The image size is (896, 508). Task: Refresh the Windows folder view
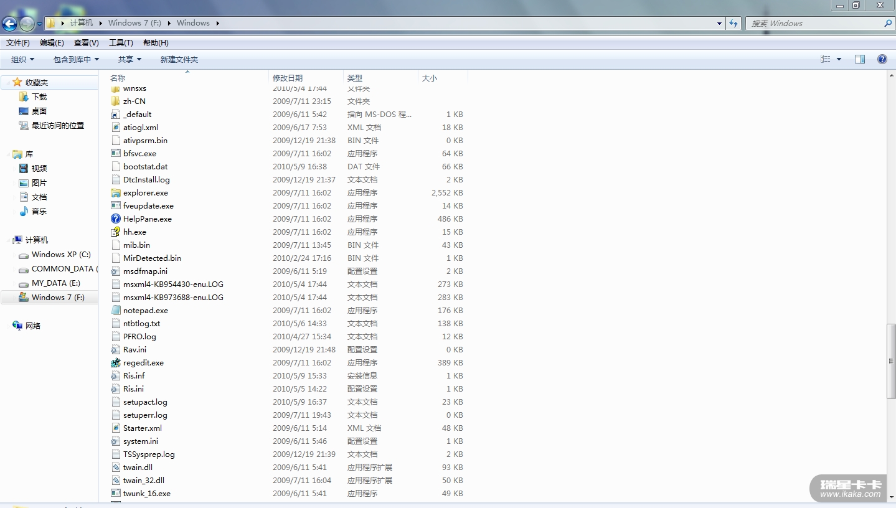point(734,24)
